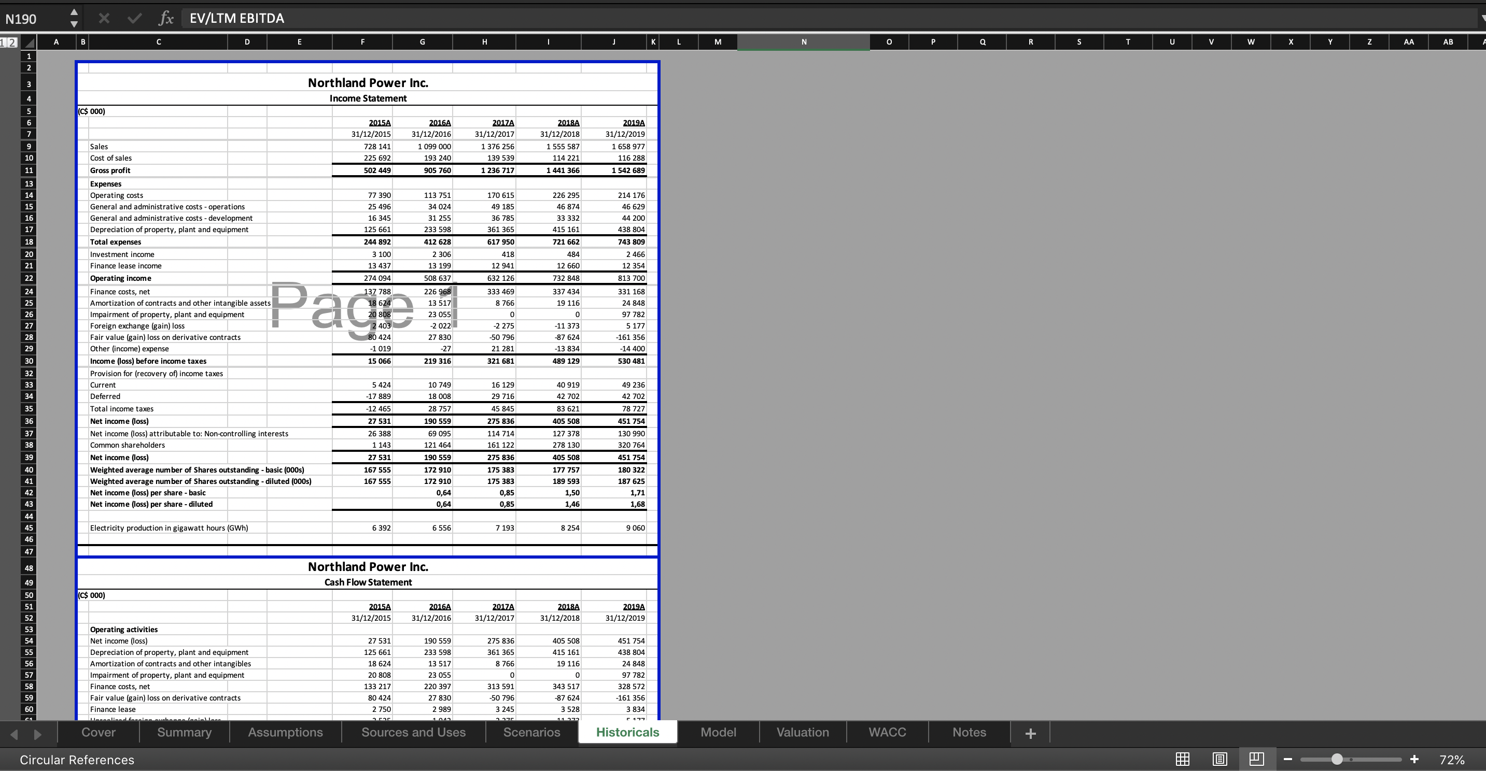Click the 2019A GWh value 9 060

[x=635, y=527]
